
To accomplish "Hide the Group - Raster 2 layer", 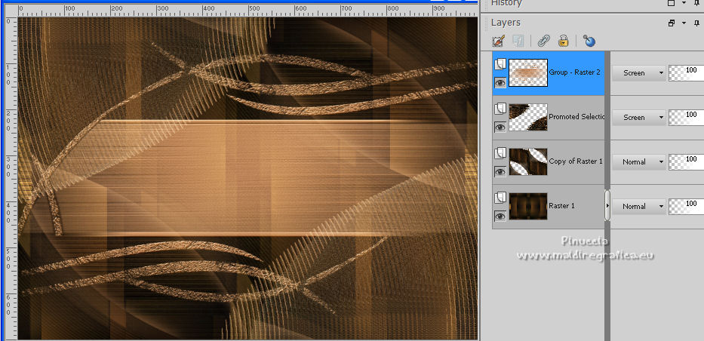I will [x=500, y=82].
